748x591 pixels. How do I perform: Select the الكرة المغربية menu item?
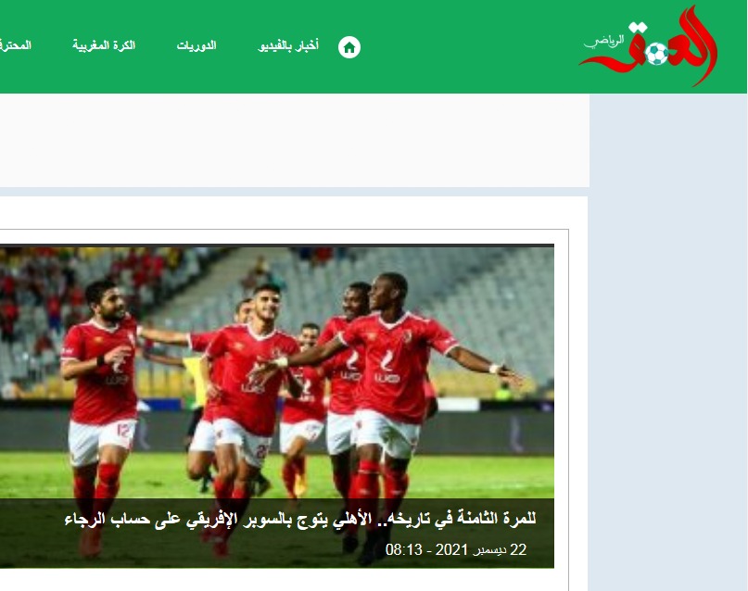[x=104, y=45]
